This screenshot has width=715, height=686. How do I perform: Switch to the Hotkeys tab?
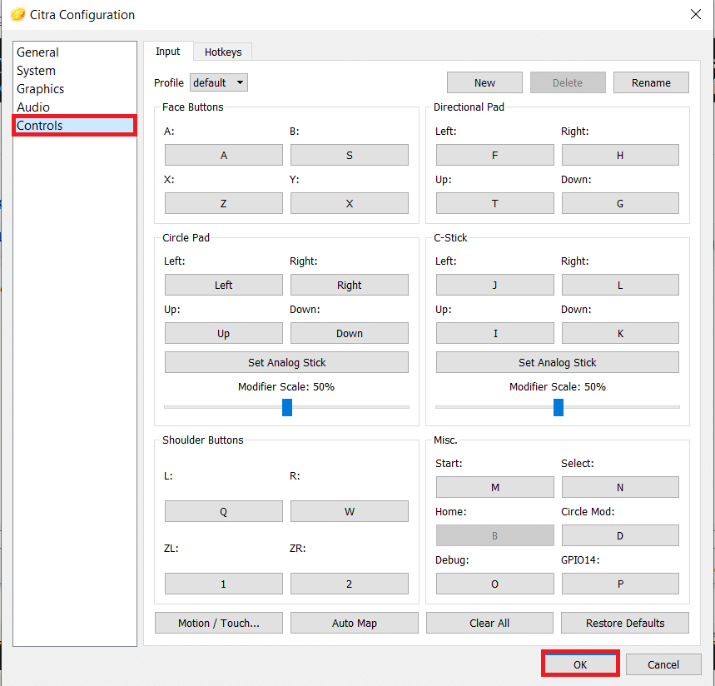(223, 52)
